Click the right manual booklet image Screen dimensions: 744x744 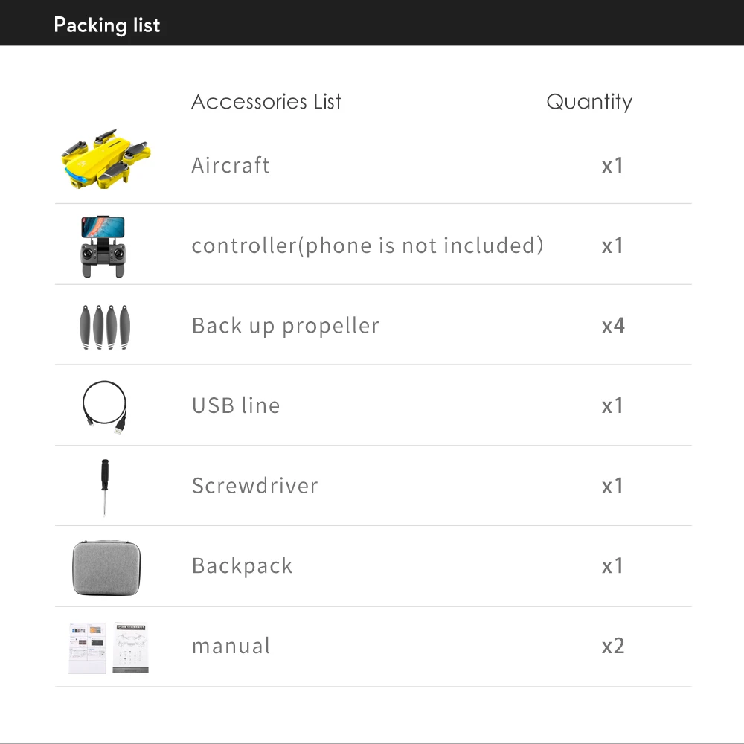130,647
